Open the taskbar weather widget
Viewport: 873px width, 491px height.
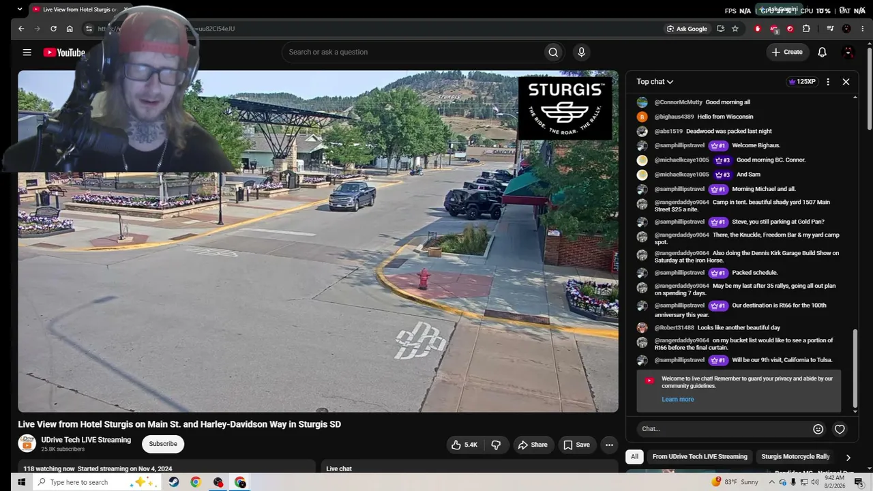click(735, 482)
